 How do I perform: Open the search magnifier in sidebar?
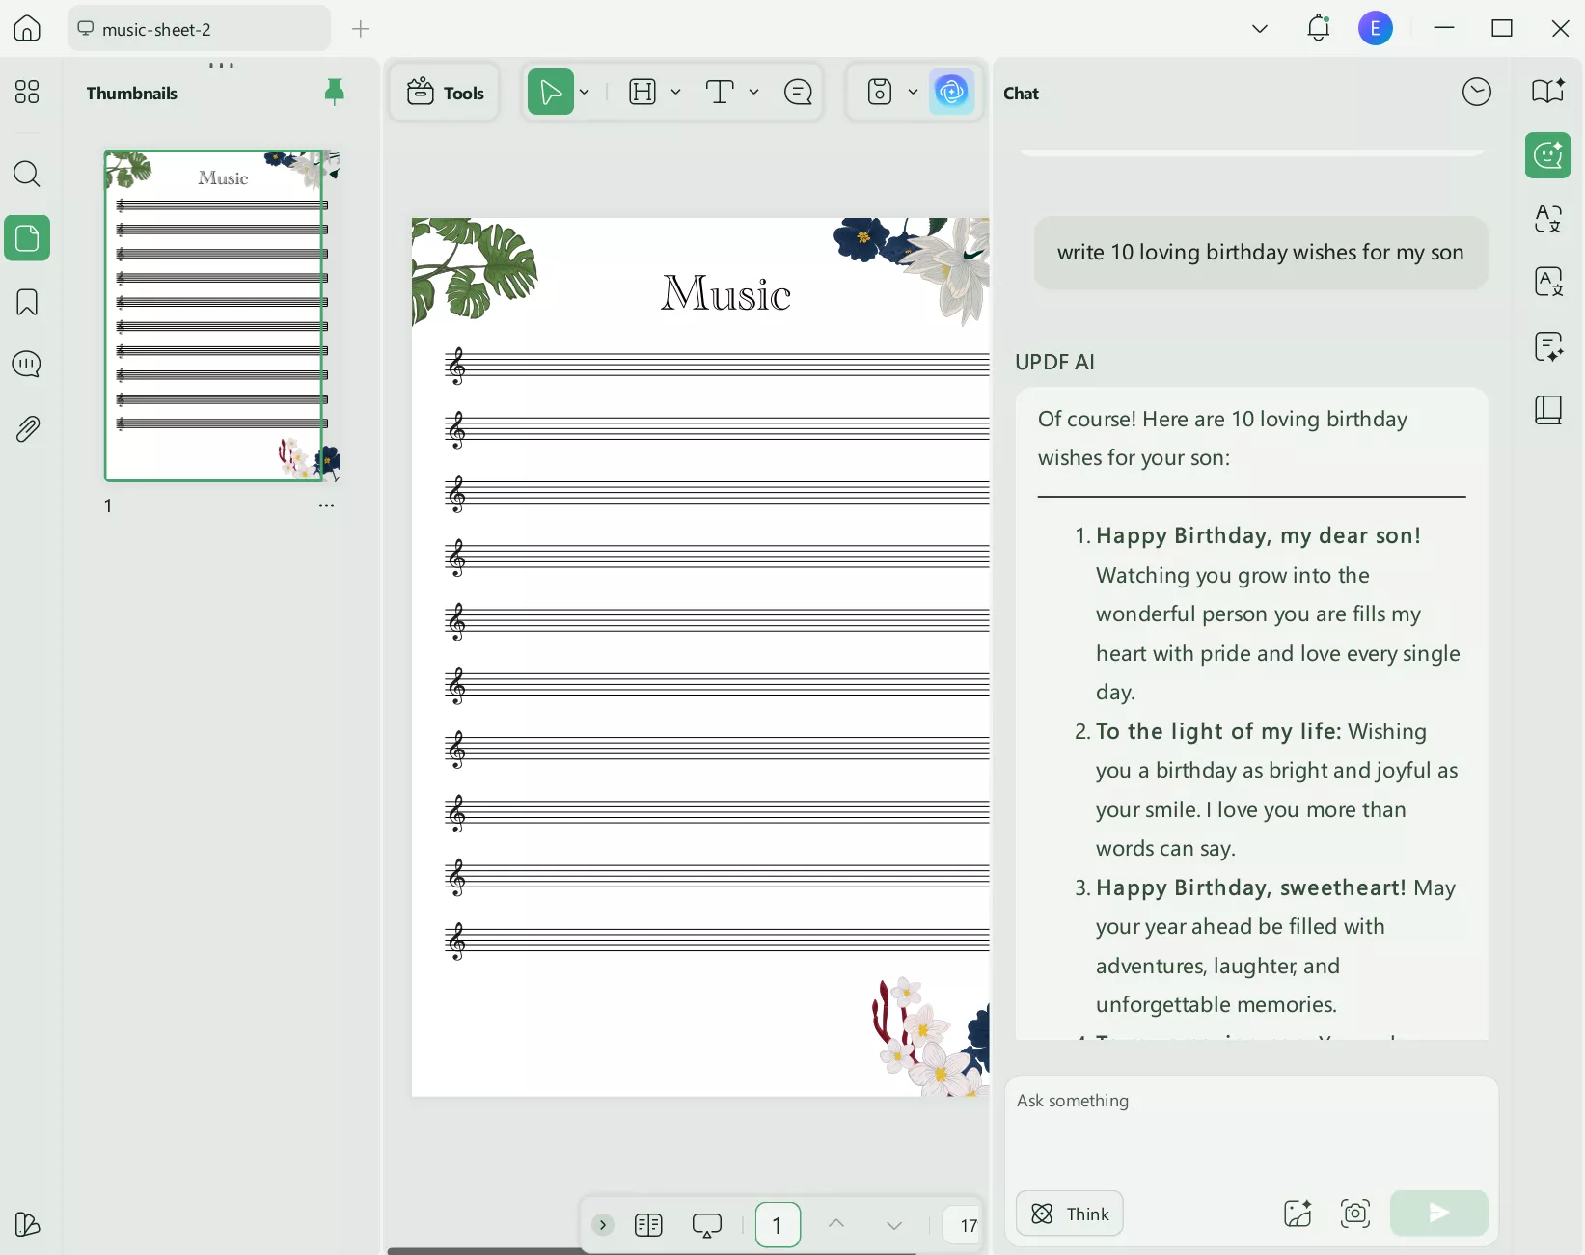coord(27,175)
